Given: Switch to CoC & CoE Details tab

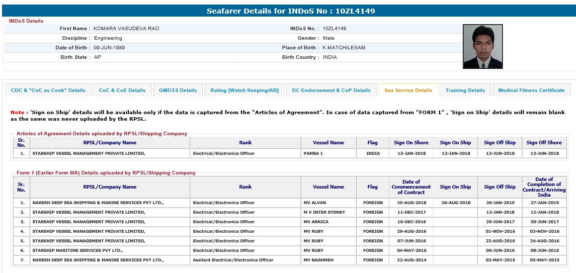Looking at the screenshot, I should tap(122, 90).
